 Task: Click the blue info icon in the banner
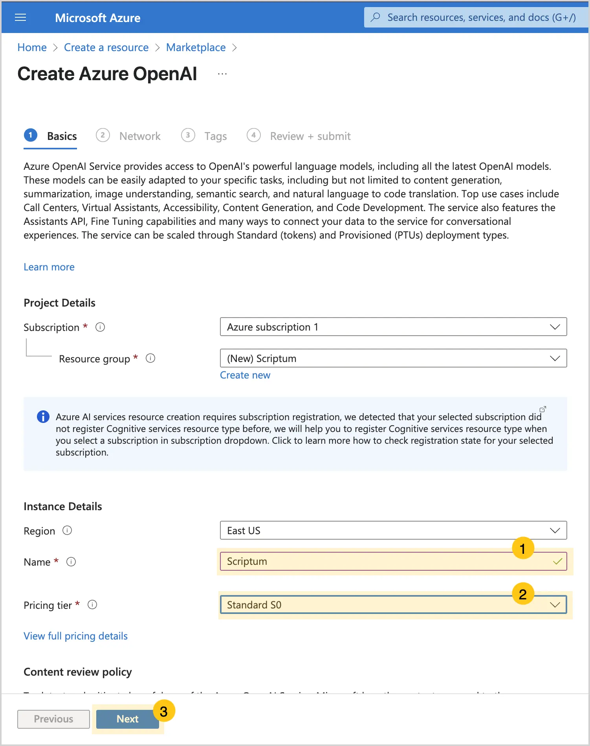click(43, 417)
